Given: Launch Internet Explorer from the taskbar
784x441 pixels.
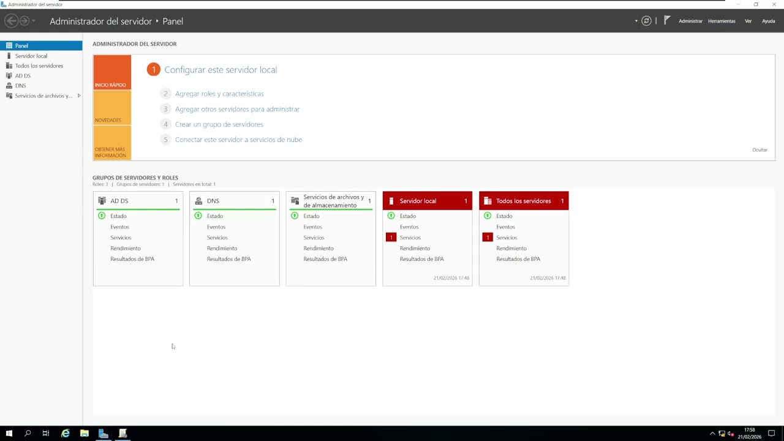Looking at the screenshot, I should click(x=66, y=434).
